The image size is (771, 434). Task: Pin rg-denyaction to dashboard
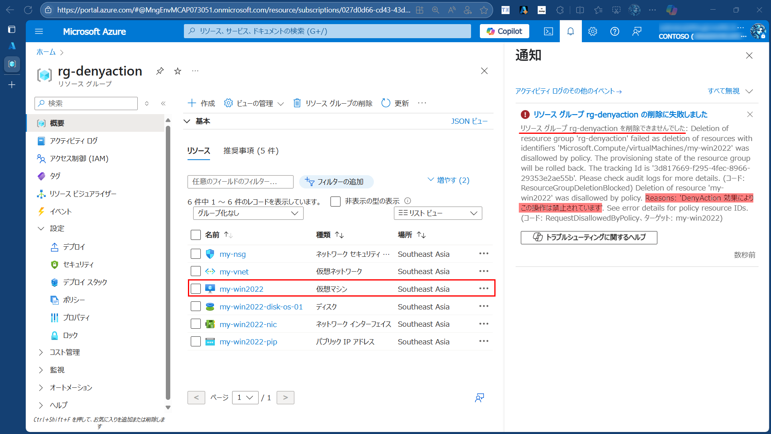point(160,71)
